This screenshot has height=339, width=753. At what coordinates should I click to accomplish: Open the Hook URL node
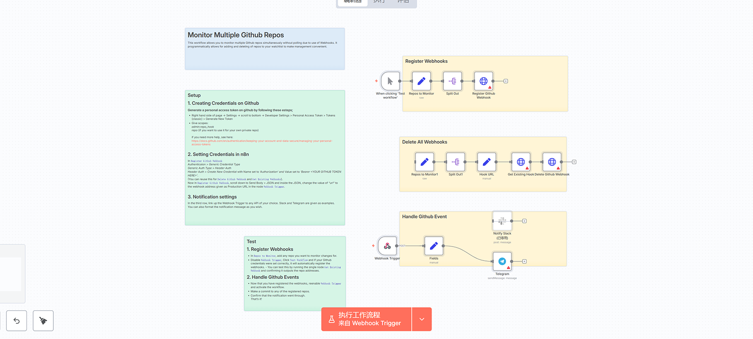486,162
